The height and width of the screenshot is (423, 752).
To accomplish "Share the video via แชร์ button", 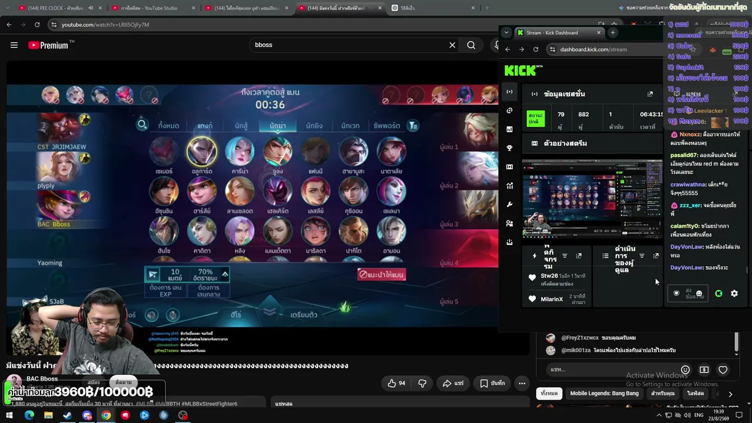I will pos(453,383).
